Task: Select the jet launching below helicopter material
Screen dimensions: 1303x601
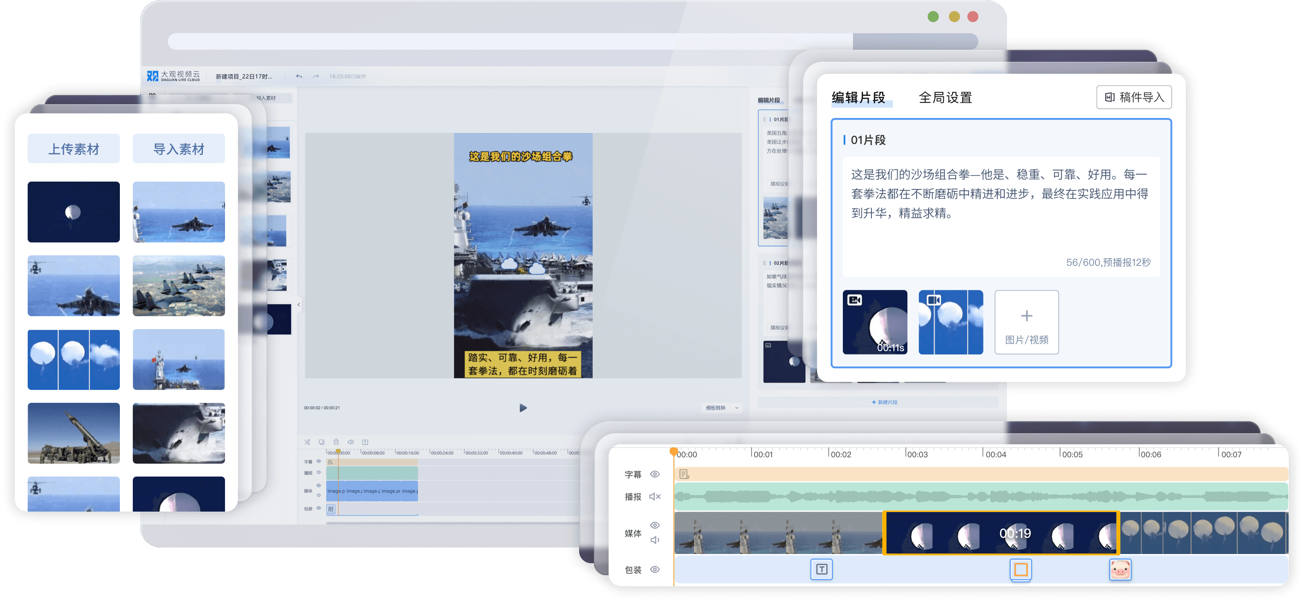Action: click(73, 286)
